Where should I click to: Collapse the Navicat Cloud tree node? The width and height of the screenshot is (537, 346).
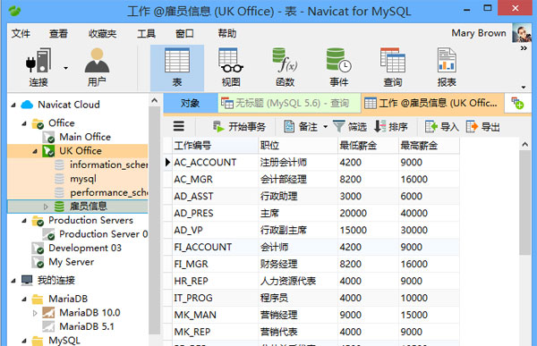13,105
